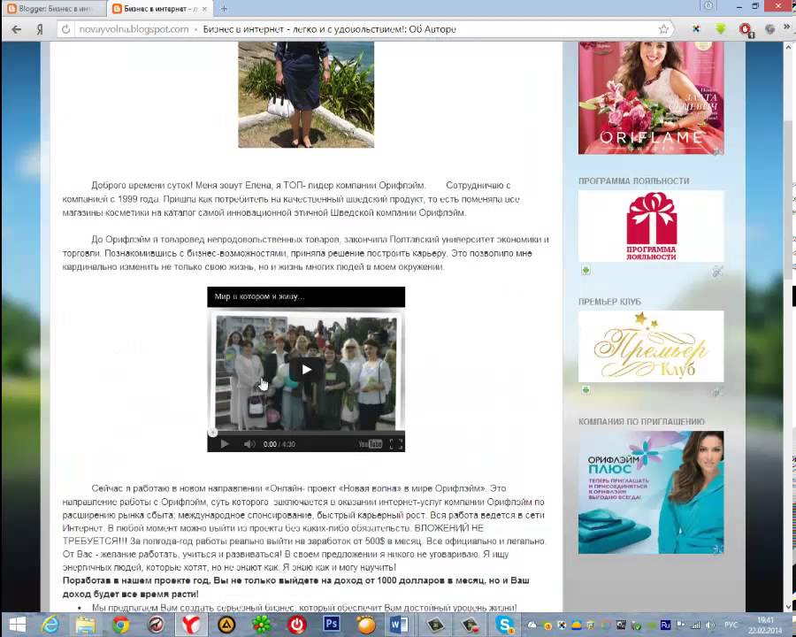Image resolution: width=796 pixels, height=637 pixels.
Task: Click green widget icon under loyalty banner
Action: tap(586, 270)
